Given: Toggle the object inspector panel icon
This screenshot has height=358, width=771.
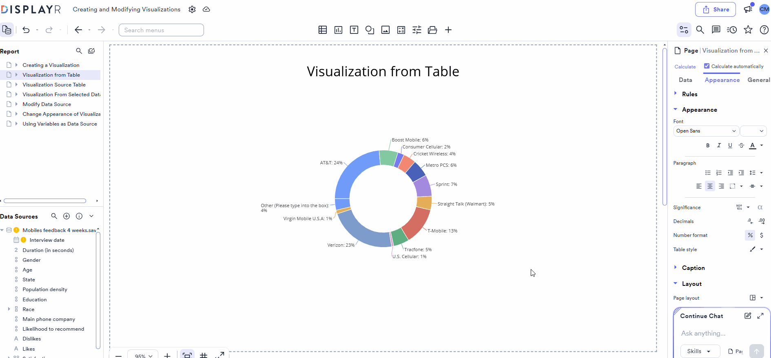Looking at the screenshot, I should (x=684, y=30).
